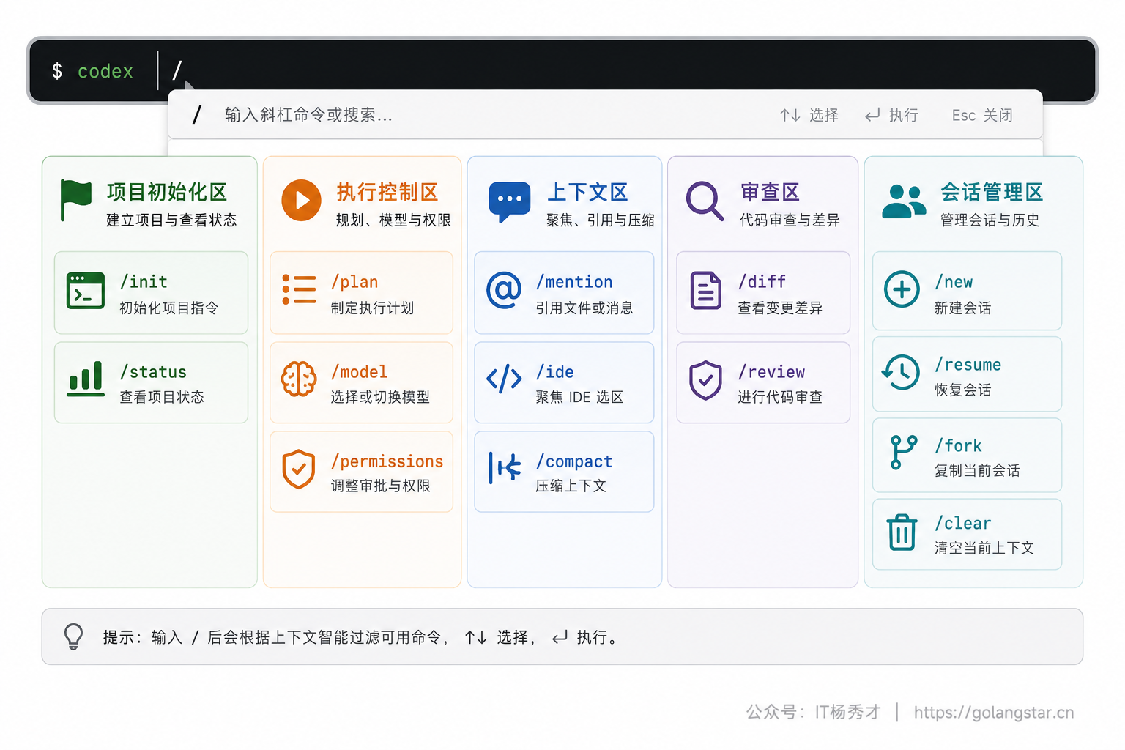Image resolution: width=1125 pixels, height=750 pixels.
Task: Click the 聚焦、引用与压缩 subtitle
Action: click(x=601, y=220)
